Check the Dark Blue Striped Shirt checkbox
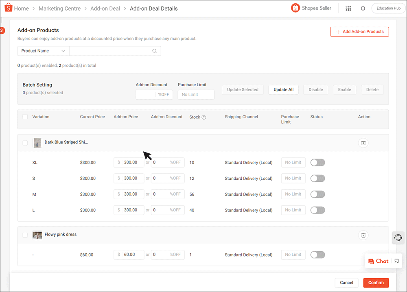Screen dimensions: 407x292 pos(25,143)
